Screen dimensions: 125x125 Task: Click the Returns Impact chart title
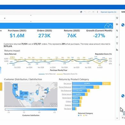pos(12,51)
